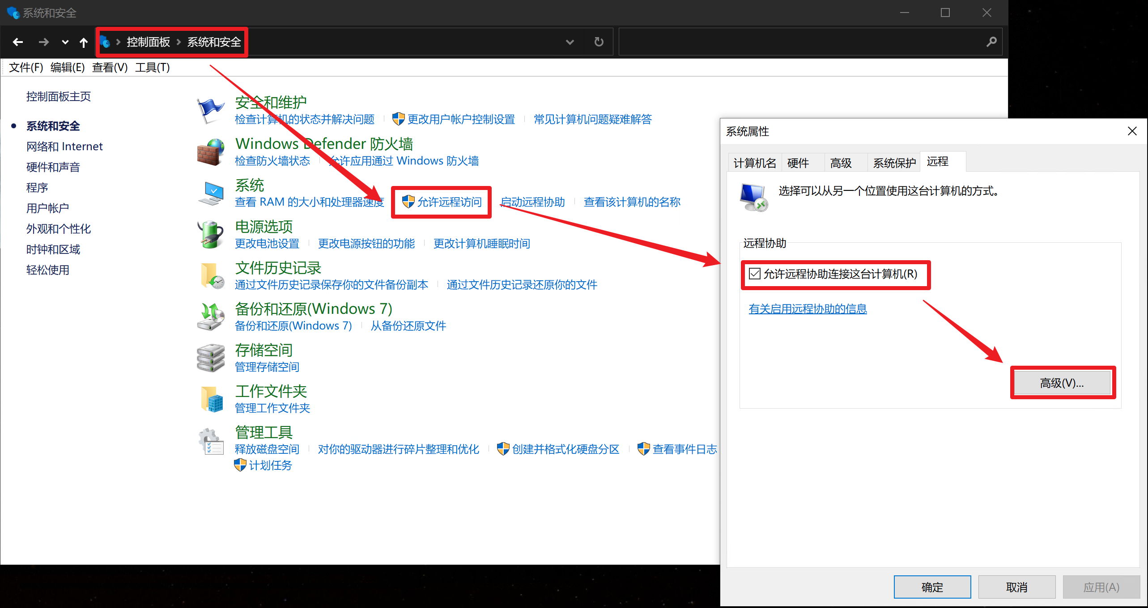Click the back navigation arrow
This screenshot has width=1148, height=608.
[18, 42]
